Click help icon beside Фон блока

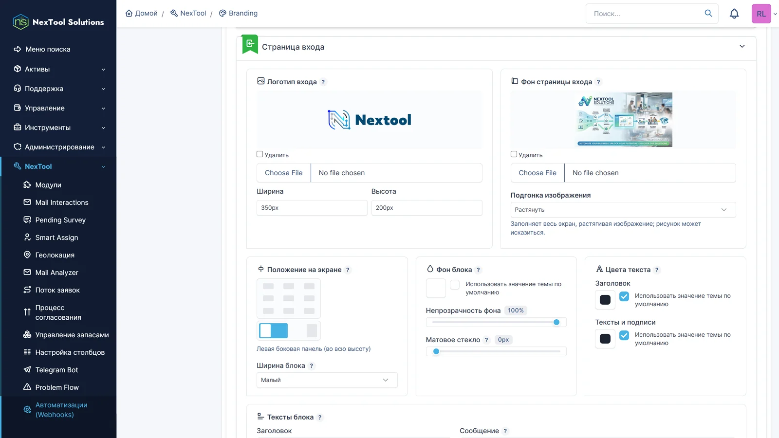478,270
